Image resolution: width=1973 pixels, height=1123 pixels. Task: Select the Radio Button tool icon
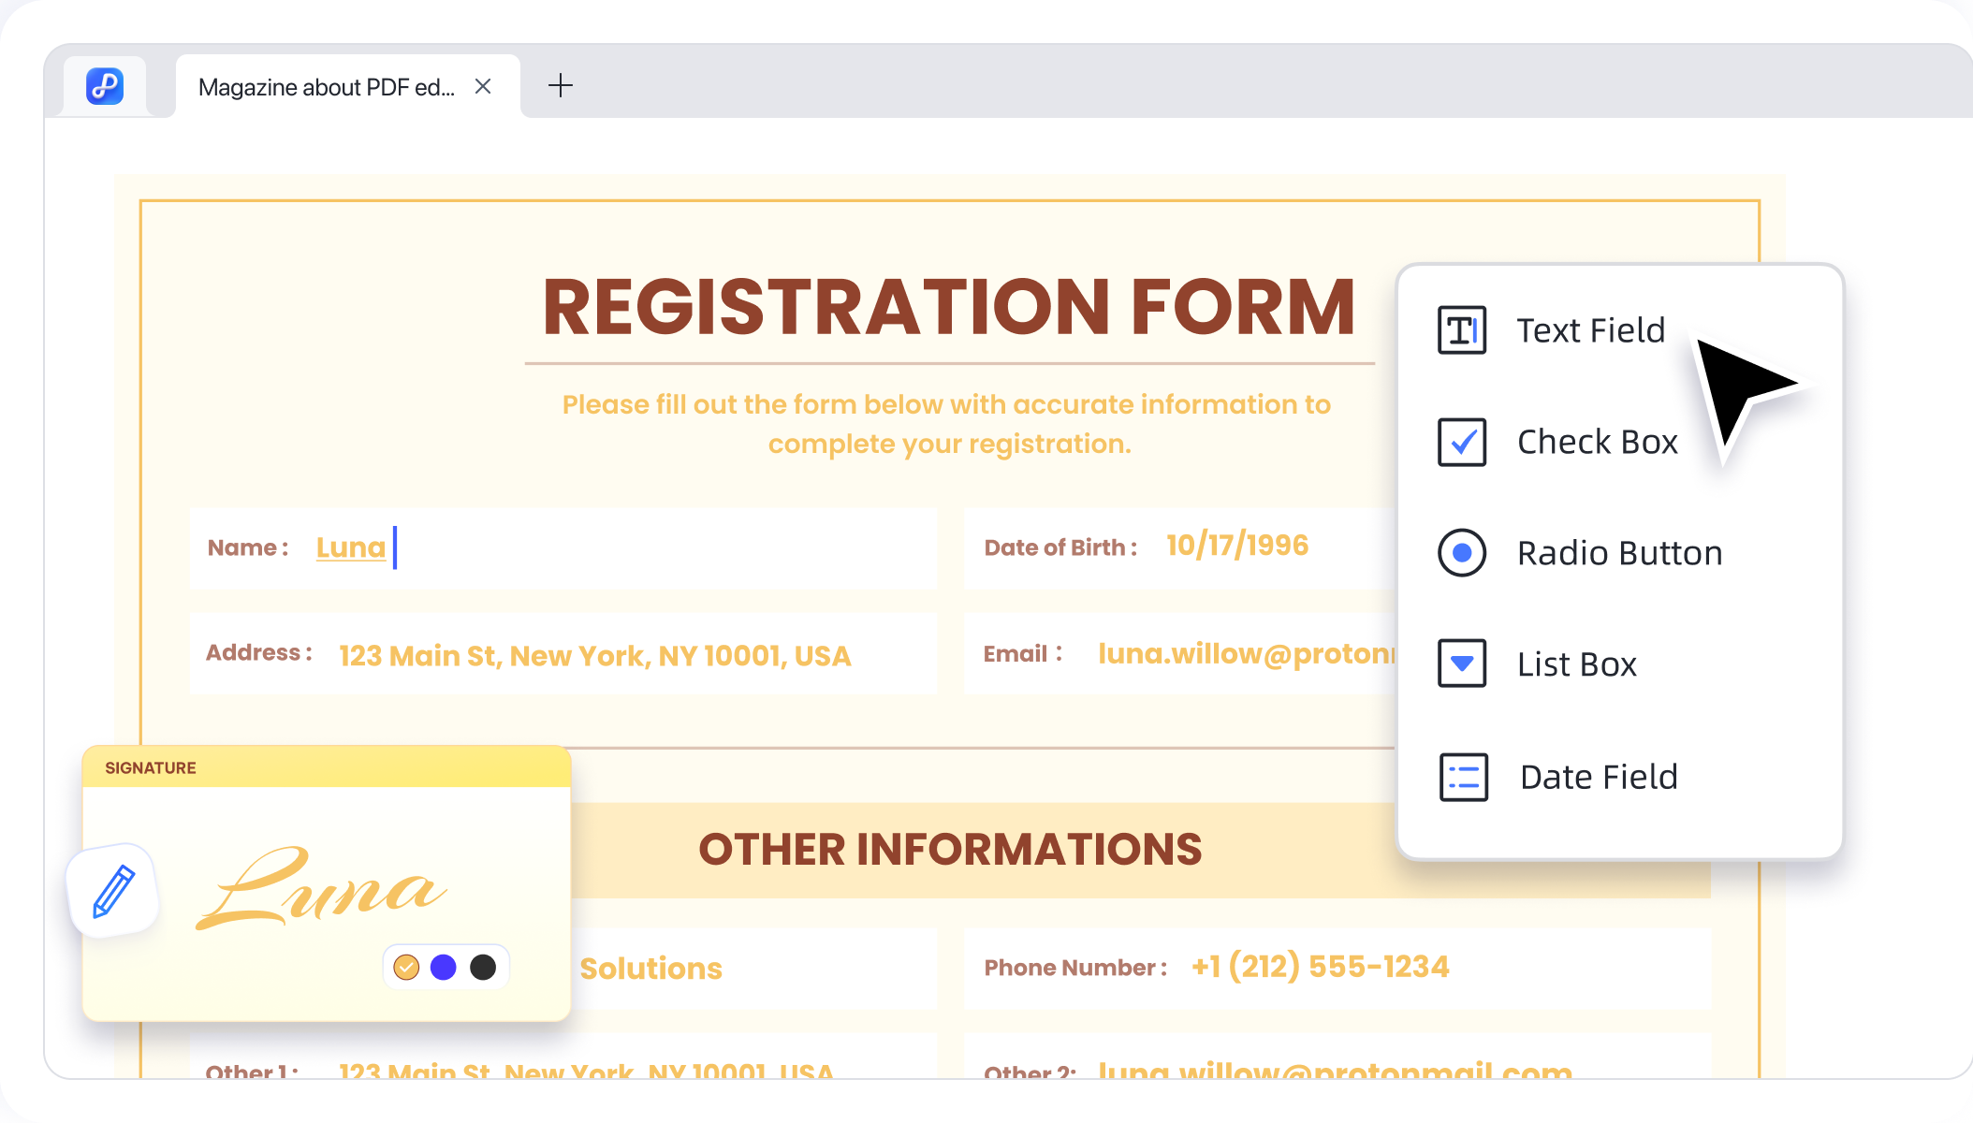tap(1462, 553)
